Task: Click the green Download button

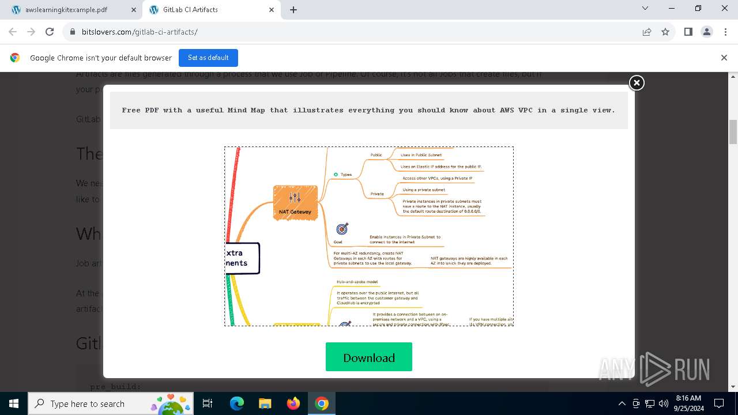Action: tap(369, 357)
